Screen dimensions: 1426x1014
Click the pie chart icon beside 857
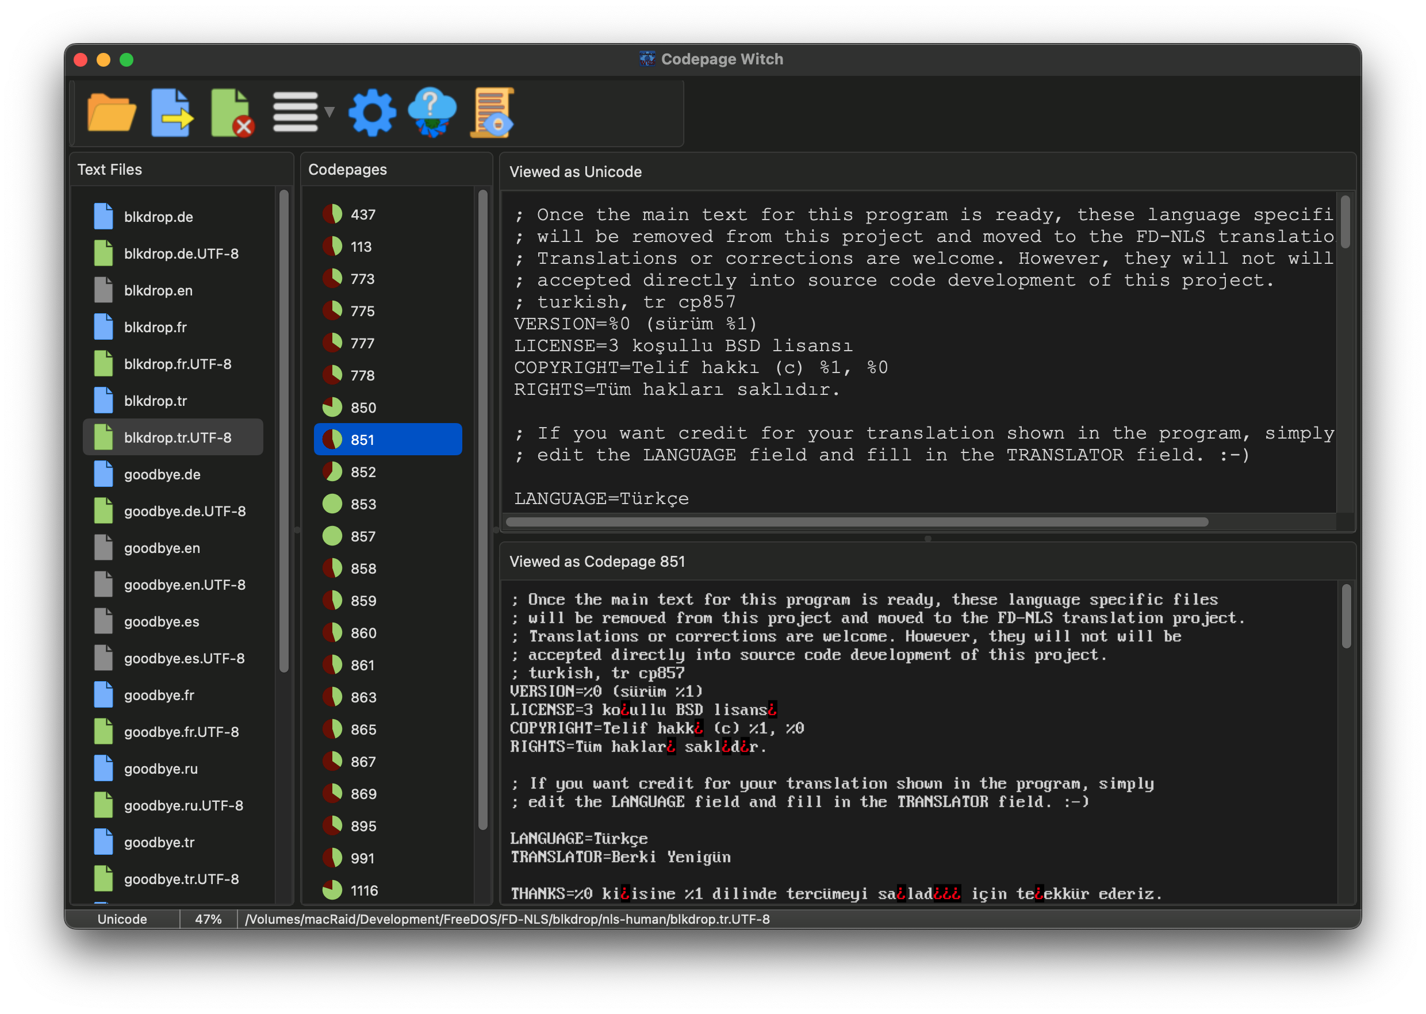(332, 536)
